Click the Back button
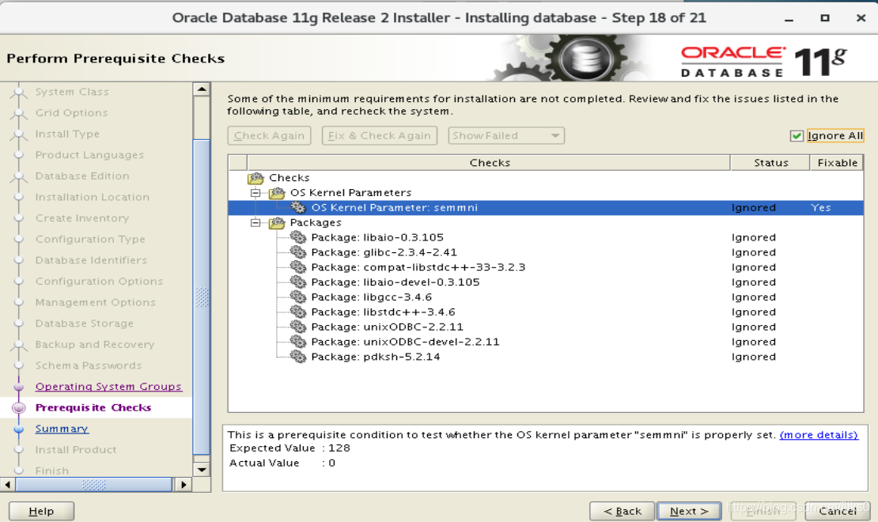 (623, 512)
